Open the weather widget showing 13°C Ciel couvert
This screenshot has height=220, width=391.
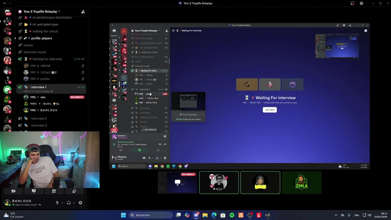click(14, 215)
